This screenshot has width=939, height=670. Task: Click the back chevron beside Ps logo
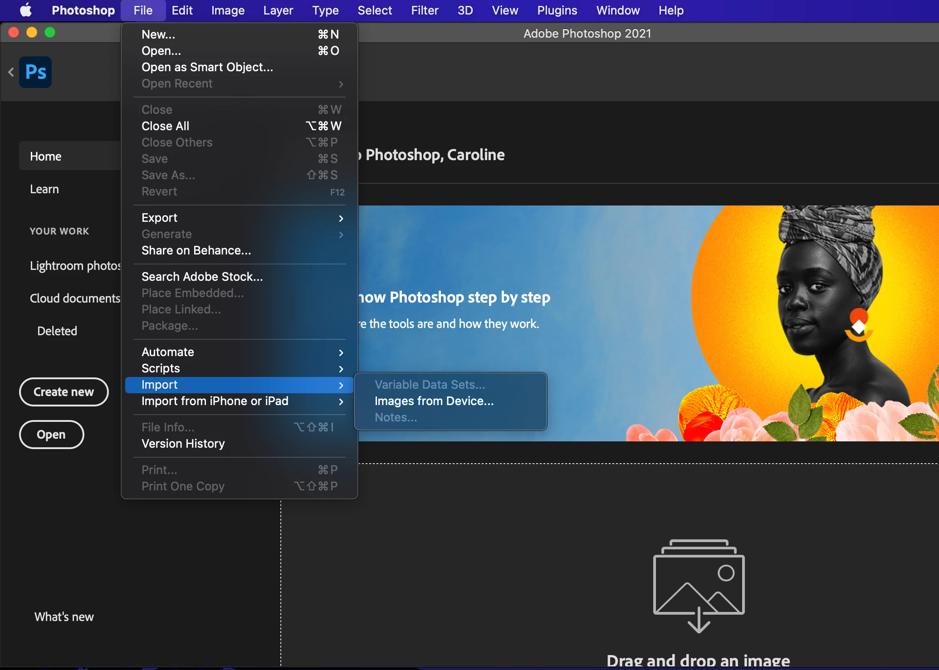tap(11, 72)
